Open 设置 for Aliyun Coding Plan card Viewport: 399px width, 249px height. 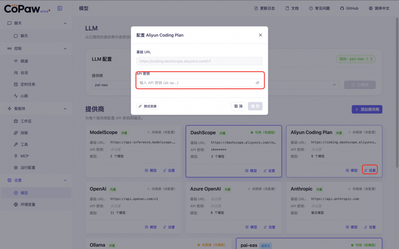pos(370,170)
